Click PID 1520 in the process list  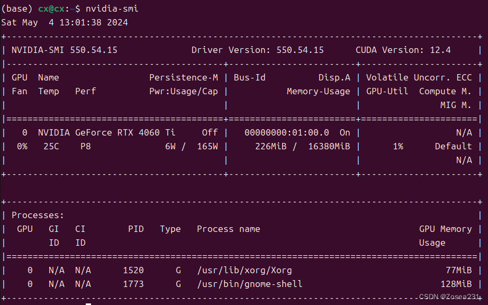[133, 270]
